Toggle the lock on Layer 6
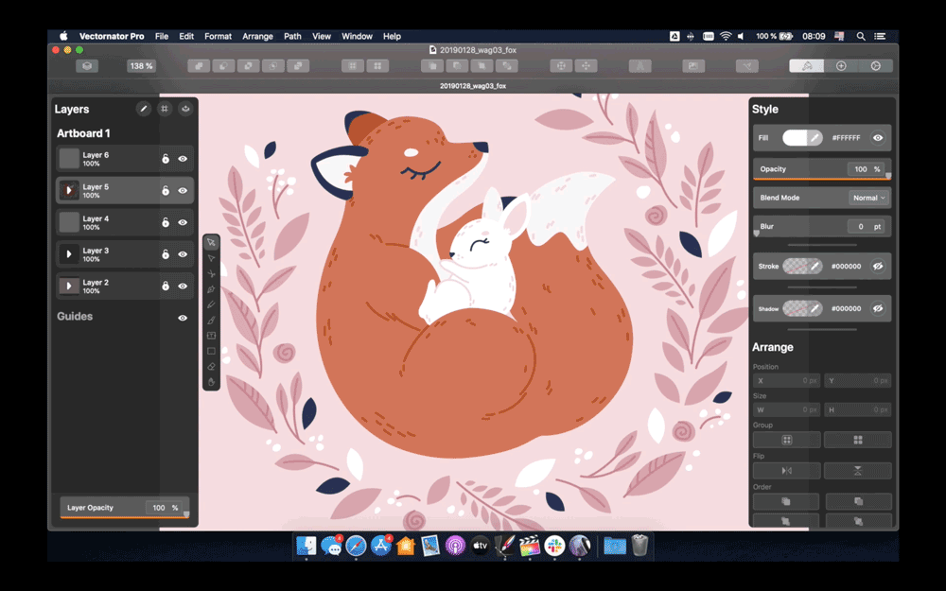This screenshot has width=946, height=591. [x=166, y=159]
